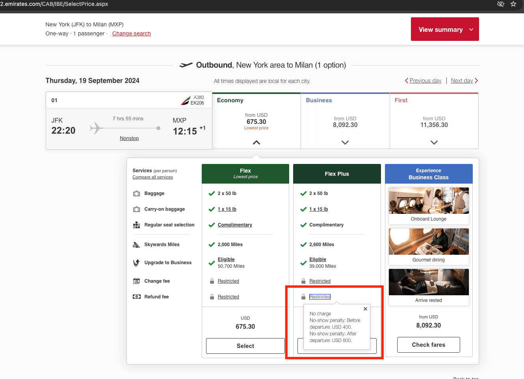
Task: Go to Previous day flights
Action: click(x=424, y=81)
